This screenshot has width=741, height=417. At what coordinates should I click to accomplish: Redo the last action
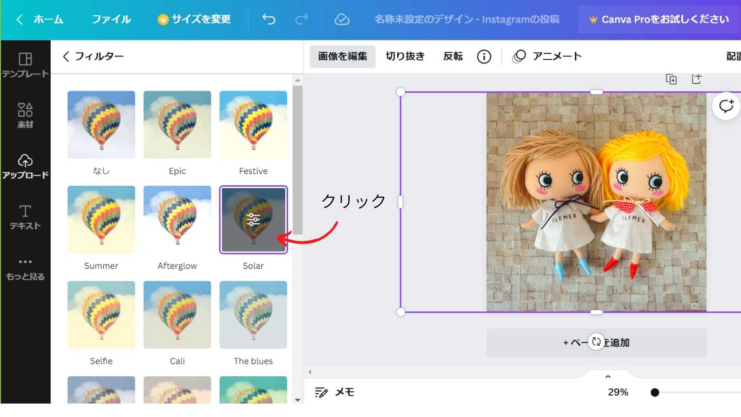(301, 19)
